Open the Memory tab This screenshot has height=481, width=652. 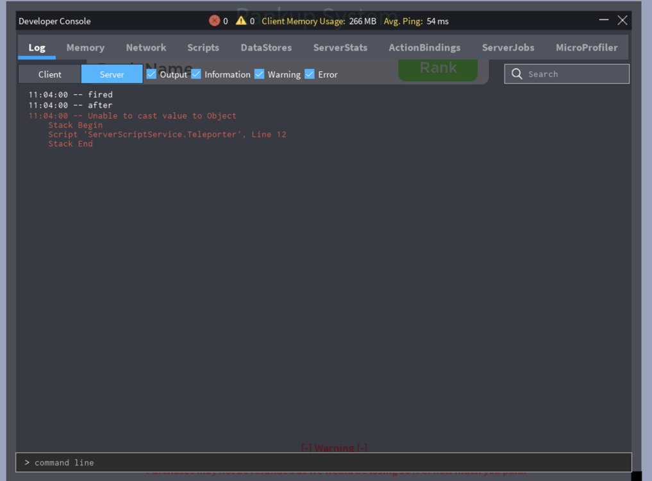pos(85,47)
